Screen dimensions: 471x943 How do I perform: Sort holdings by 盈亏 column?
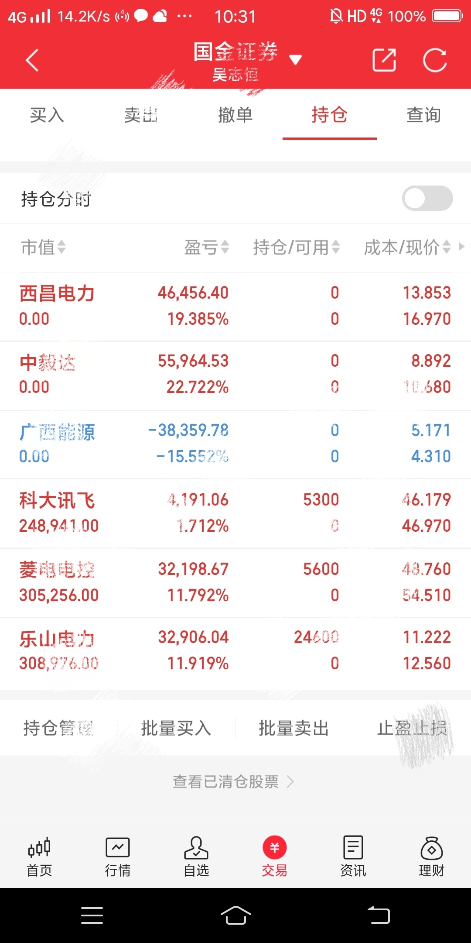tap(207, 247)
